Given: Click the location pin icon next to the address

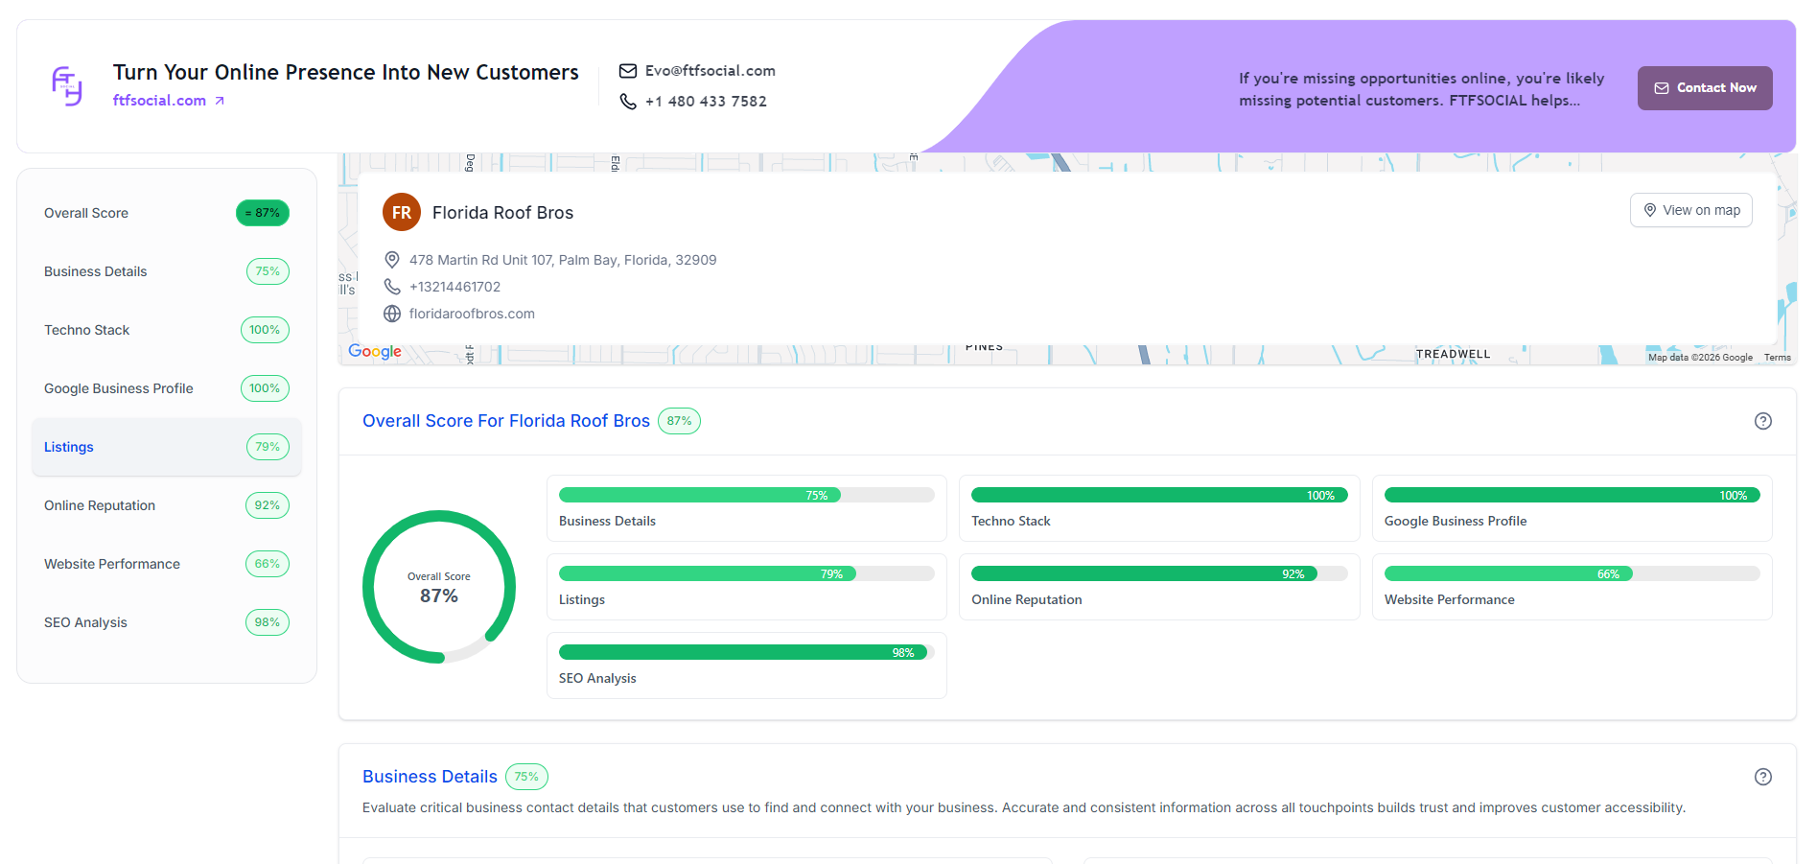Looking at the screenshot, I should (x=391, y=259).
